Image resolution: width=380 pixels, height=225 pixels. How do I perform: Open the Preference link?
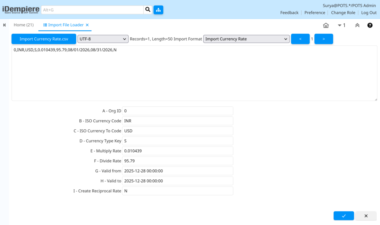(315, 13)
